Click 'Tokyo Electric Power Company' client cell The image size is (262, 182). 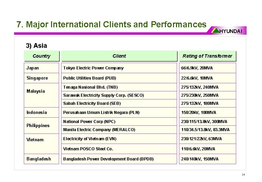coord(119,68)
